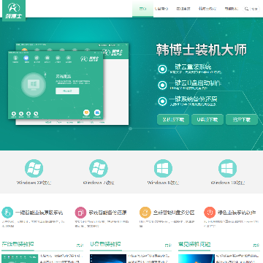Click the 一键智能重装原版系统 heading
263x263 pixels.
(39, 213)
